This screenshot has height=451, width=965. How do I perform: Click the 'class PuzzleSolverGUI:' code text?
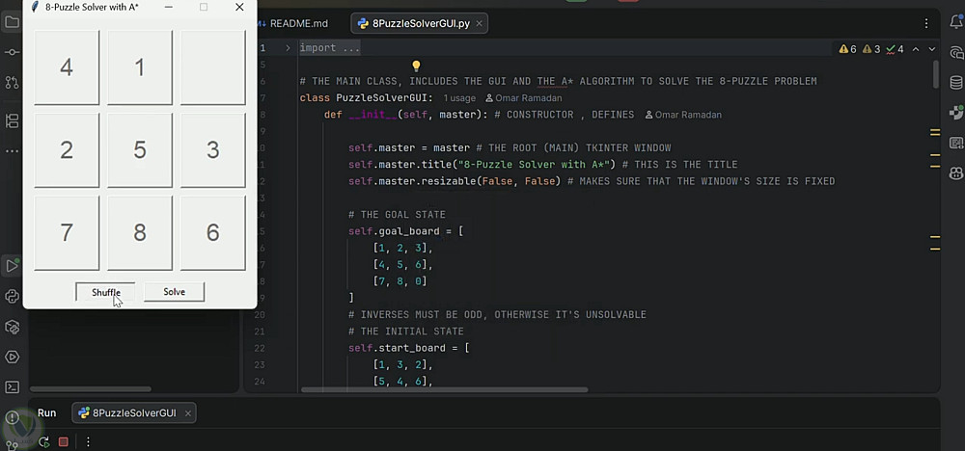[x=366, y=98]
